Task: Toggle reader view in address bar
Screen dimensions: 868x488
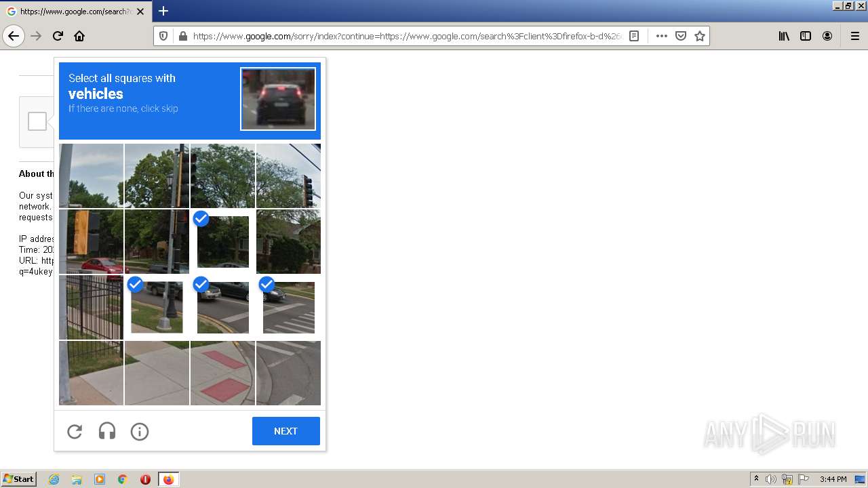Action: (634, 36)
